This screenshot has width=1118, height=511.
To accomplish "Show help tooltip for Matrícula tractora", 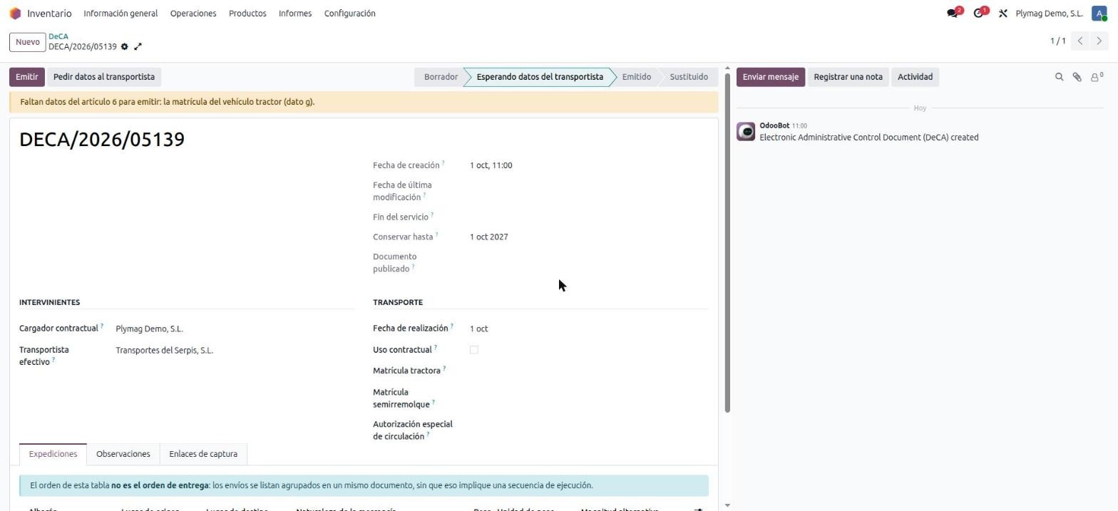I will (x=444, y=368).
